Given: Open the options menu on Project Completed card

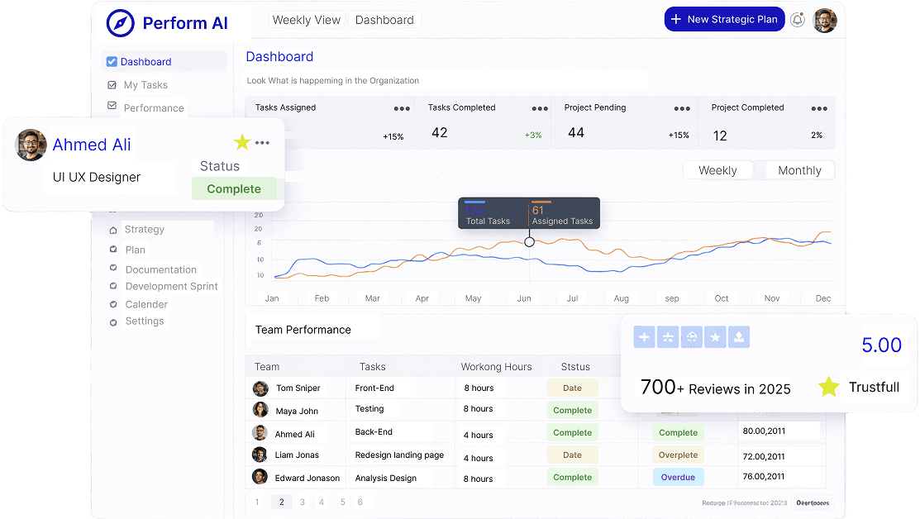Looking at the screenshot, I should tap(819, 108).
